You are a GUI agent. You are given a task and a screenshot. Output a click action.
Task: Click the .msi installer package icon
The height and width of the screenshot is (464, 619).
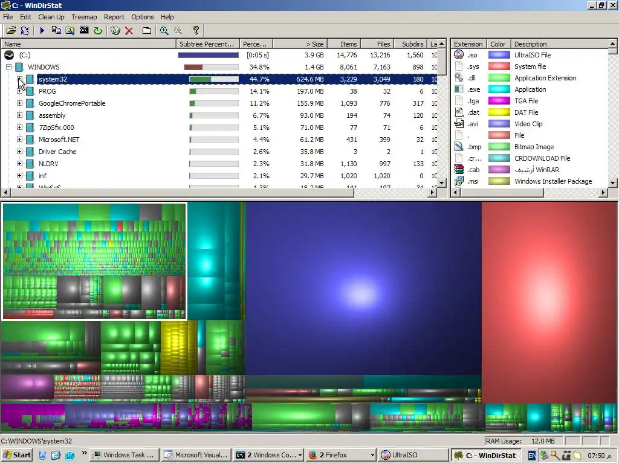click(459, 181)
